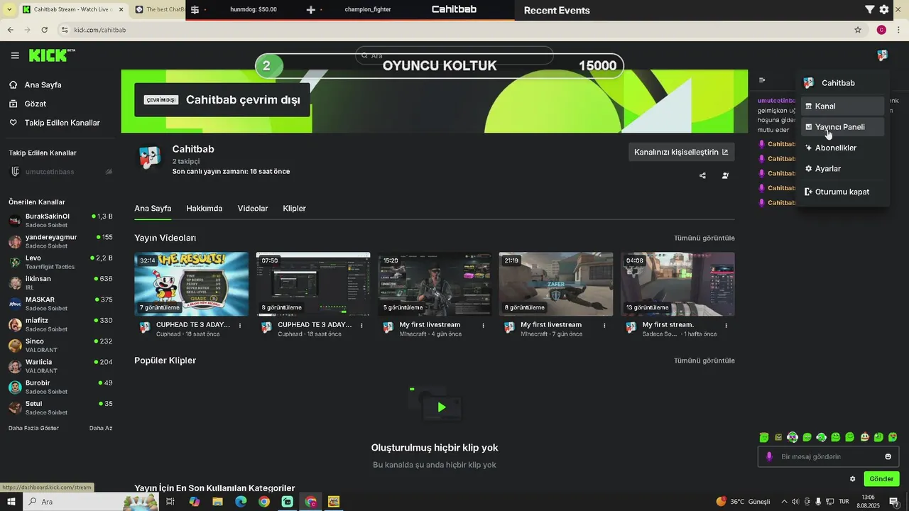Open options menu for the second CUPHEAD video
Image resolution: width=909 pixels, height=511 pixels.
[362, 326]
